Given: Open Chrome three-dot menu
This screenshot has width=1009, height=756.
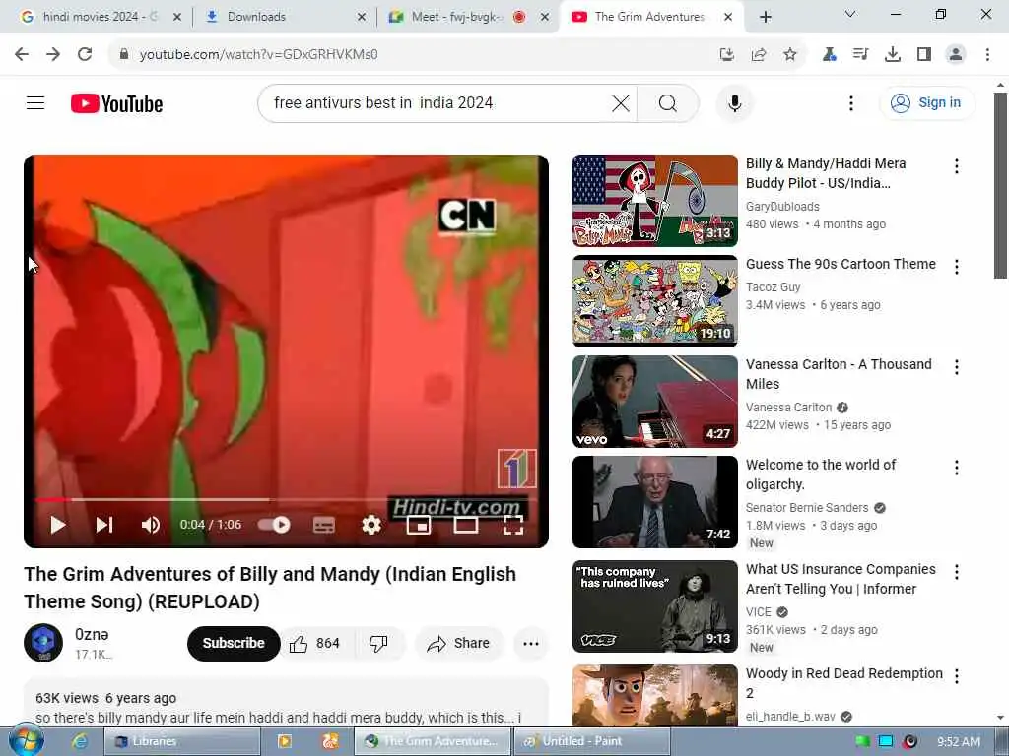Looking at the screenshot, I should pos(987,55).
